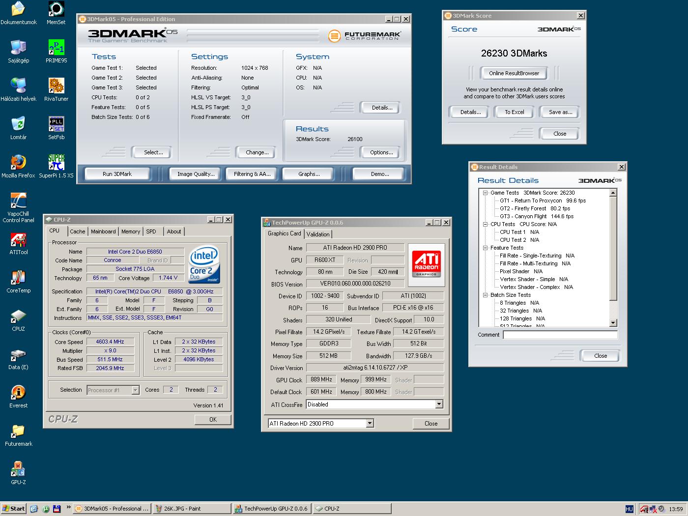Open the Dokumentumok desktop folder icon

pos(18,13)
